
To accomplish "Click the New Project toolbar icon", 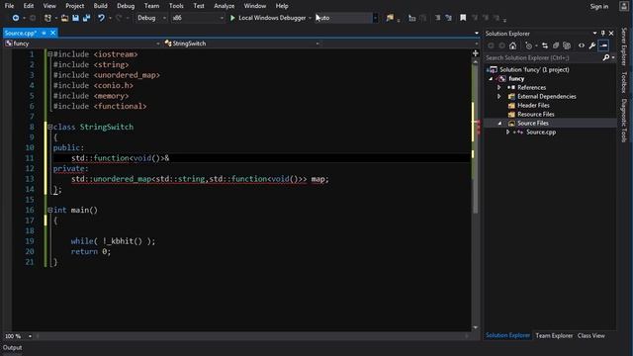I will 47,18.
